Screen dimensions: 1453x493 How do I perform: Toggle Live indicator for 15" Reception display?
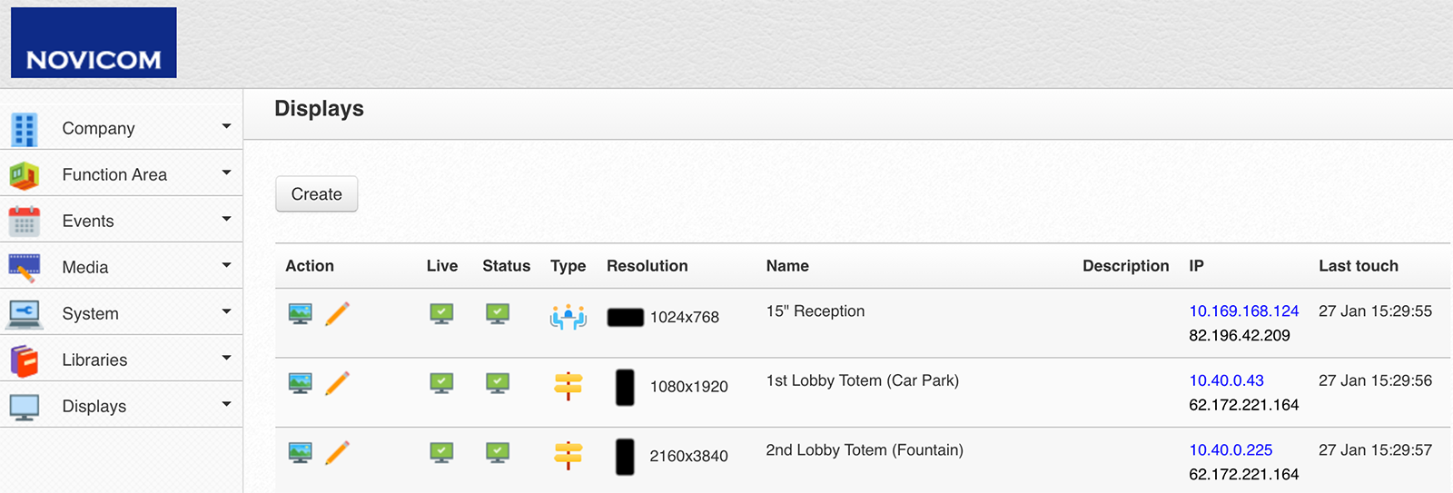point(441,314)
